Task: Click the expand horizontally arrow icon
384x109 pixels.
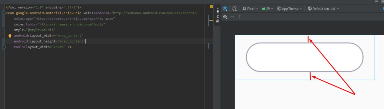Action: pyautogui.click(x=232, y=17)
